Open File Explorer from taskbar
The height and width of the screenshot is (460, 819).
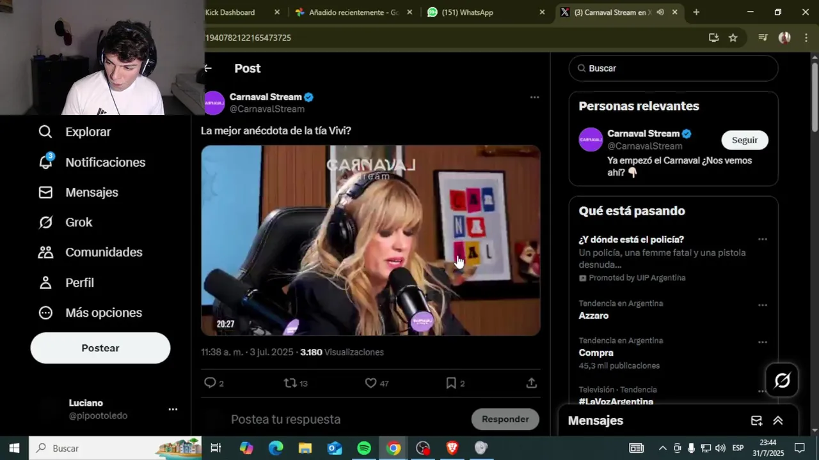pos(305,448)
